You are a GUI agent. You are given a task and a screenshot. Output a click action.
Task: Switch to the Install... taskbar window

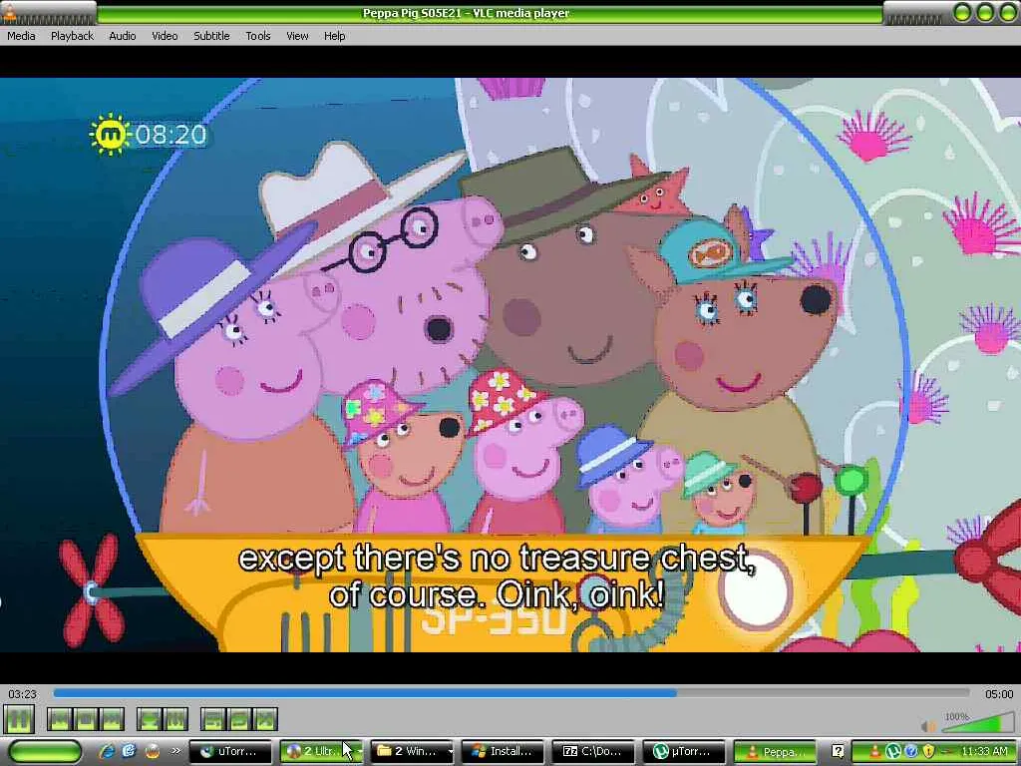pyautogui.click(x=504, y=751)
